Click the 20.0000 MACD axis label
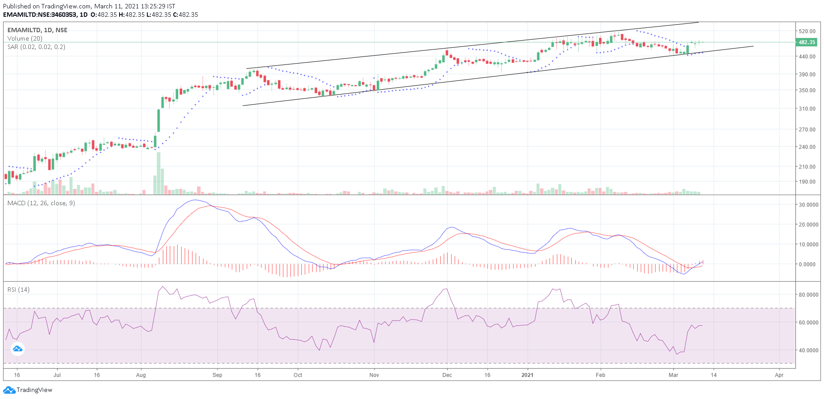The height and width of the screenshot is (399, 824). click(808, 225)
